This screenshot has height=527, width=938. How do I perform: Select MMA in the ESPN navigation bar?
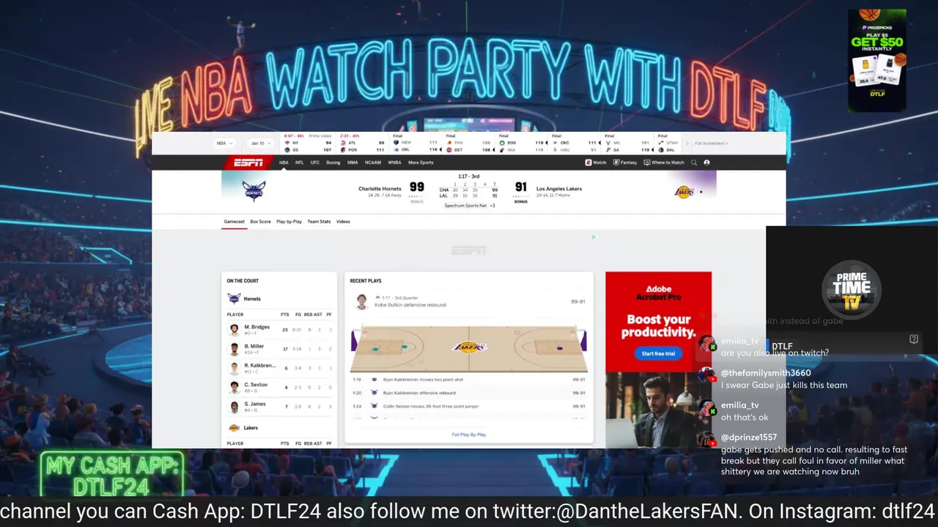click(352, 162)
